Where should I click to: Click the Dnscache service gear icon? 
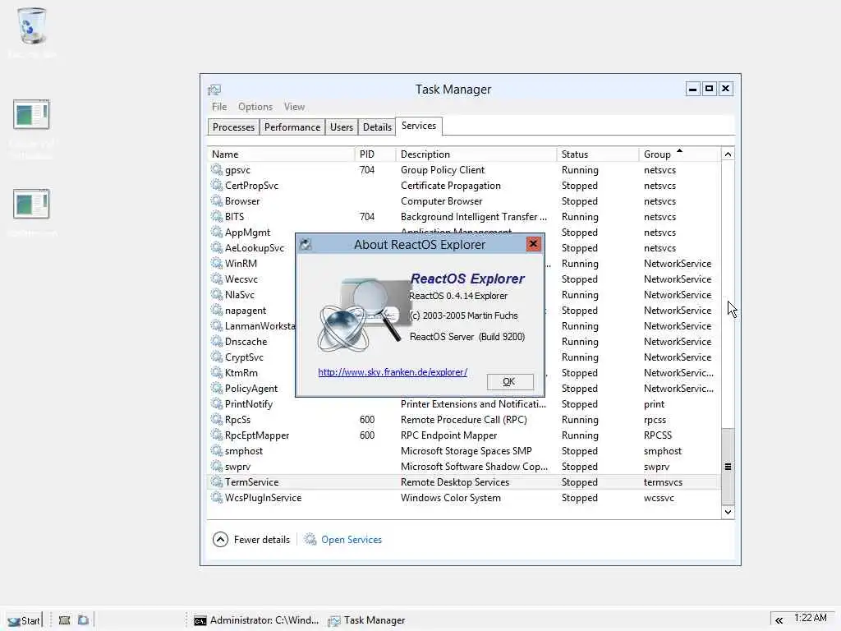[x=217, y=341]
